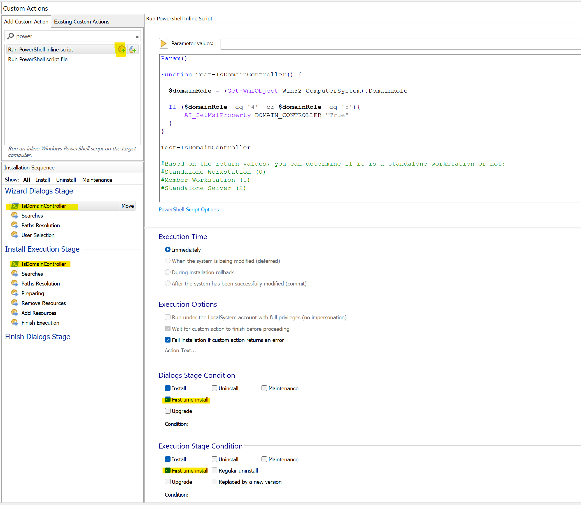The height and width of the screenshot is (505, 581).
Task: Click the Finish Dialogs Stage heading
Action: coord(38,337)
